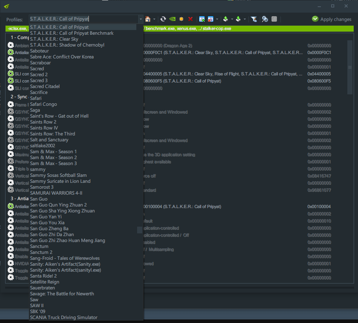The image size is (358, 323).
Task: Click the settings list vertical scrollbar
Action: [x=350, y=67]
